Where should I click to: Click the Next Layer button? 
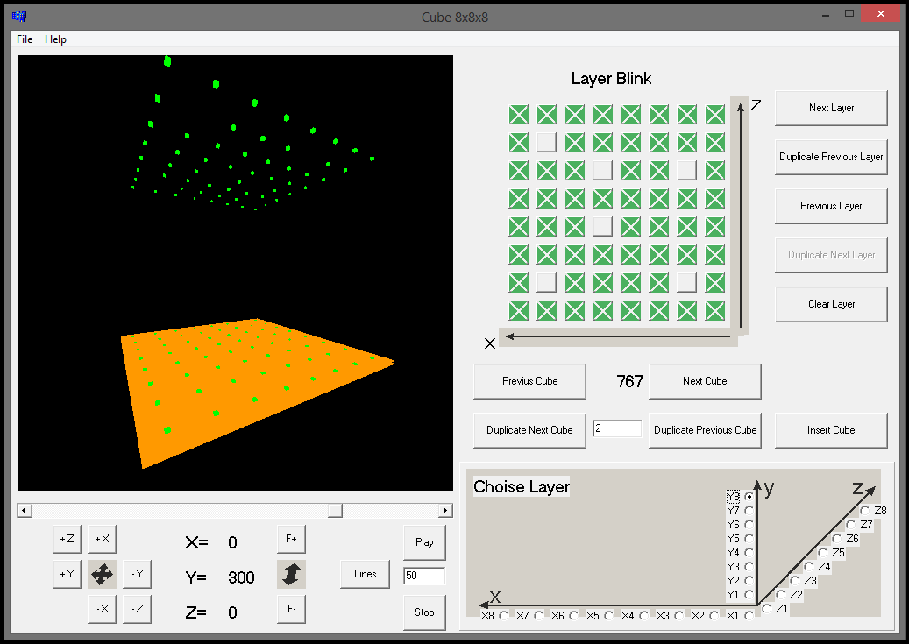coord(831,108)
